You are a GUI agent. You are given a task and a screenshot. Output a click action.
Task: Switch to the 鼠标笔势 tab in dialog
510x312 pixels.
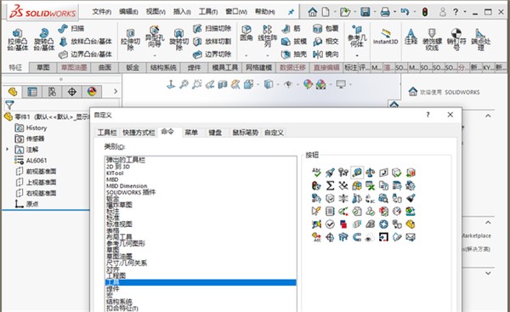pyautogui.click(x=246, y=133)
